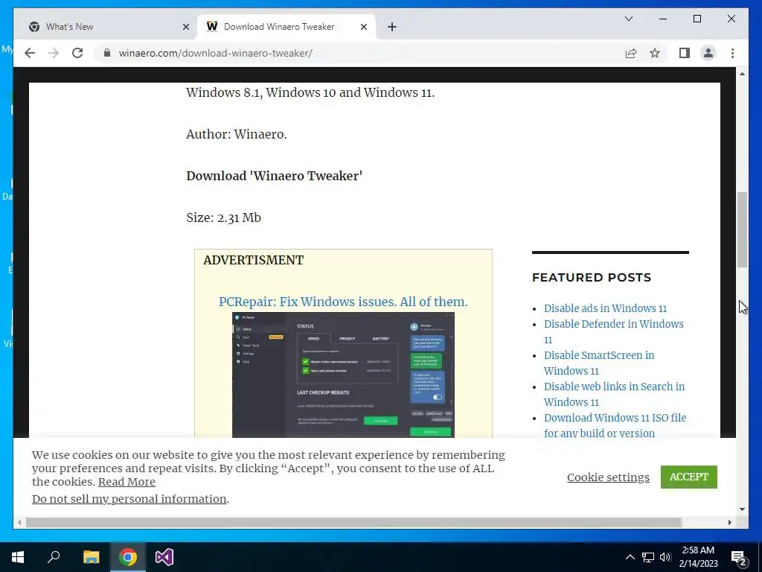Click the page scroll up arrow
Viewport: 762px width, 572px height.
pos(742,74)
